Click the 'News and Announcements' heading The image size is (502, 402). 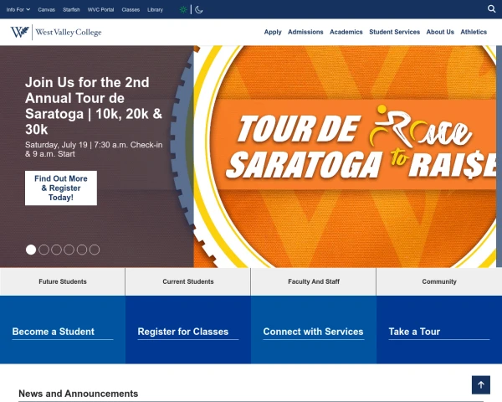click(78, 394)
